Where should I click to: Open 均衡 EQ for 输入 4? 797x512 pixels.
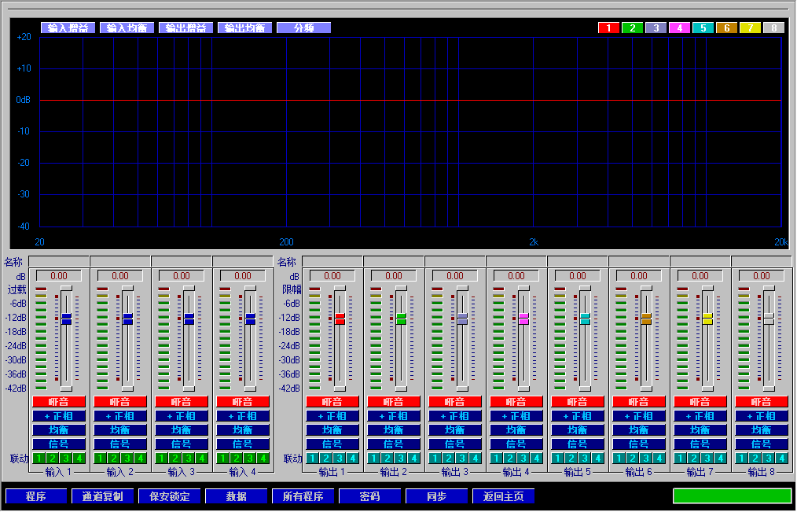coord(242,430)
